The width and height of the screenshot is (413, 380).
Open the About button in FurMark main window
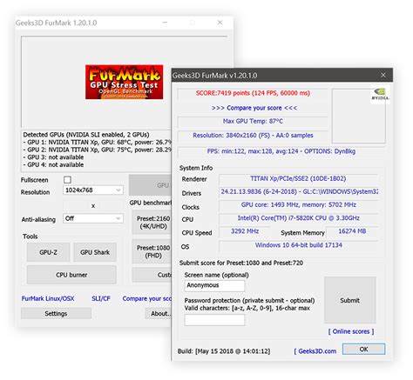click(159, 314)
